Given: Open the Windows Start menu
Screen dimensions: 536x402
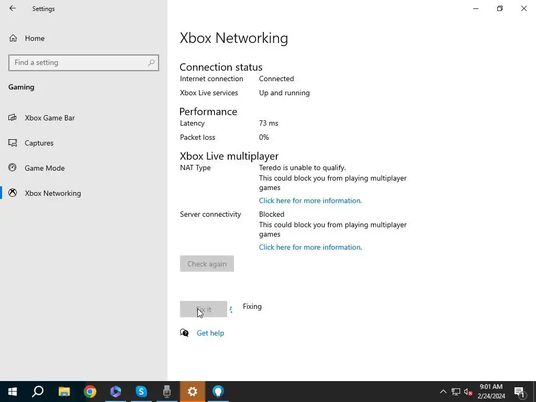Looking at the screenshot, I should pyautogui.click(x=13, y=392).
